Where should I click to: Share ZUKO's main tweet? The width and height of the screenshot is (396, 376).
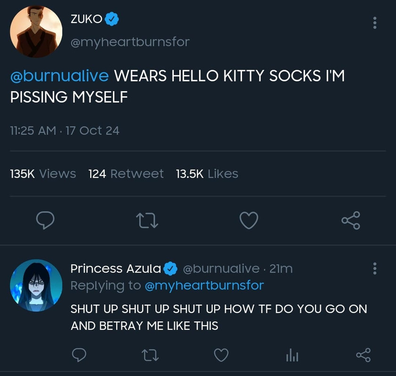350,220
